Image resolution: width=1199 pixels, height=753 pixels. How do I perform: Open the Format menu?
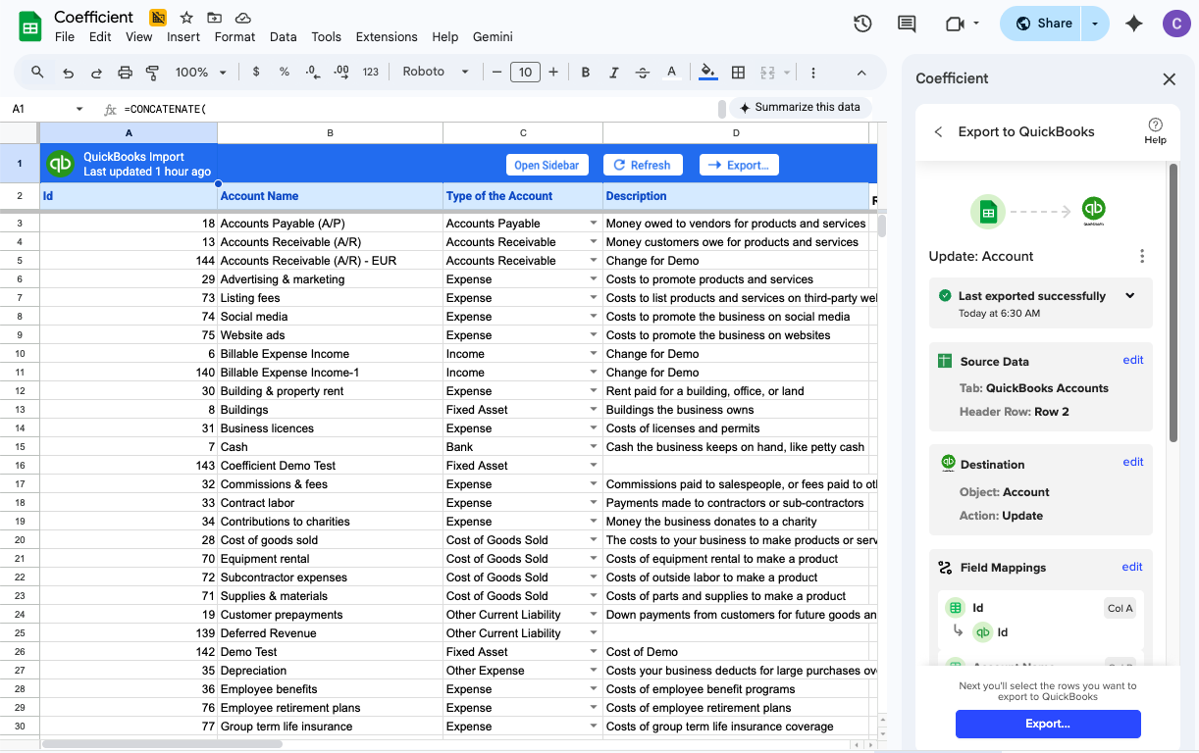235,37
